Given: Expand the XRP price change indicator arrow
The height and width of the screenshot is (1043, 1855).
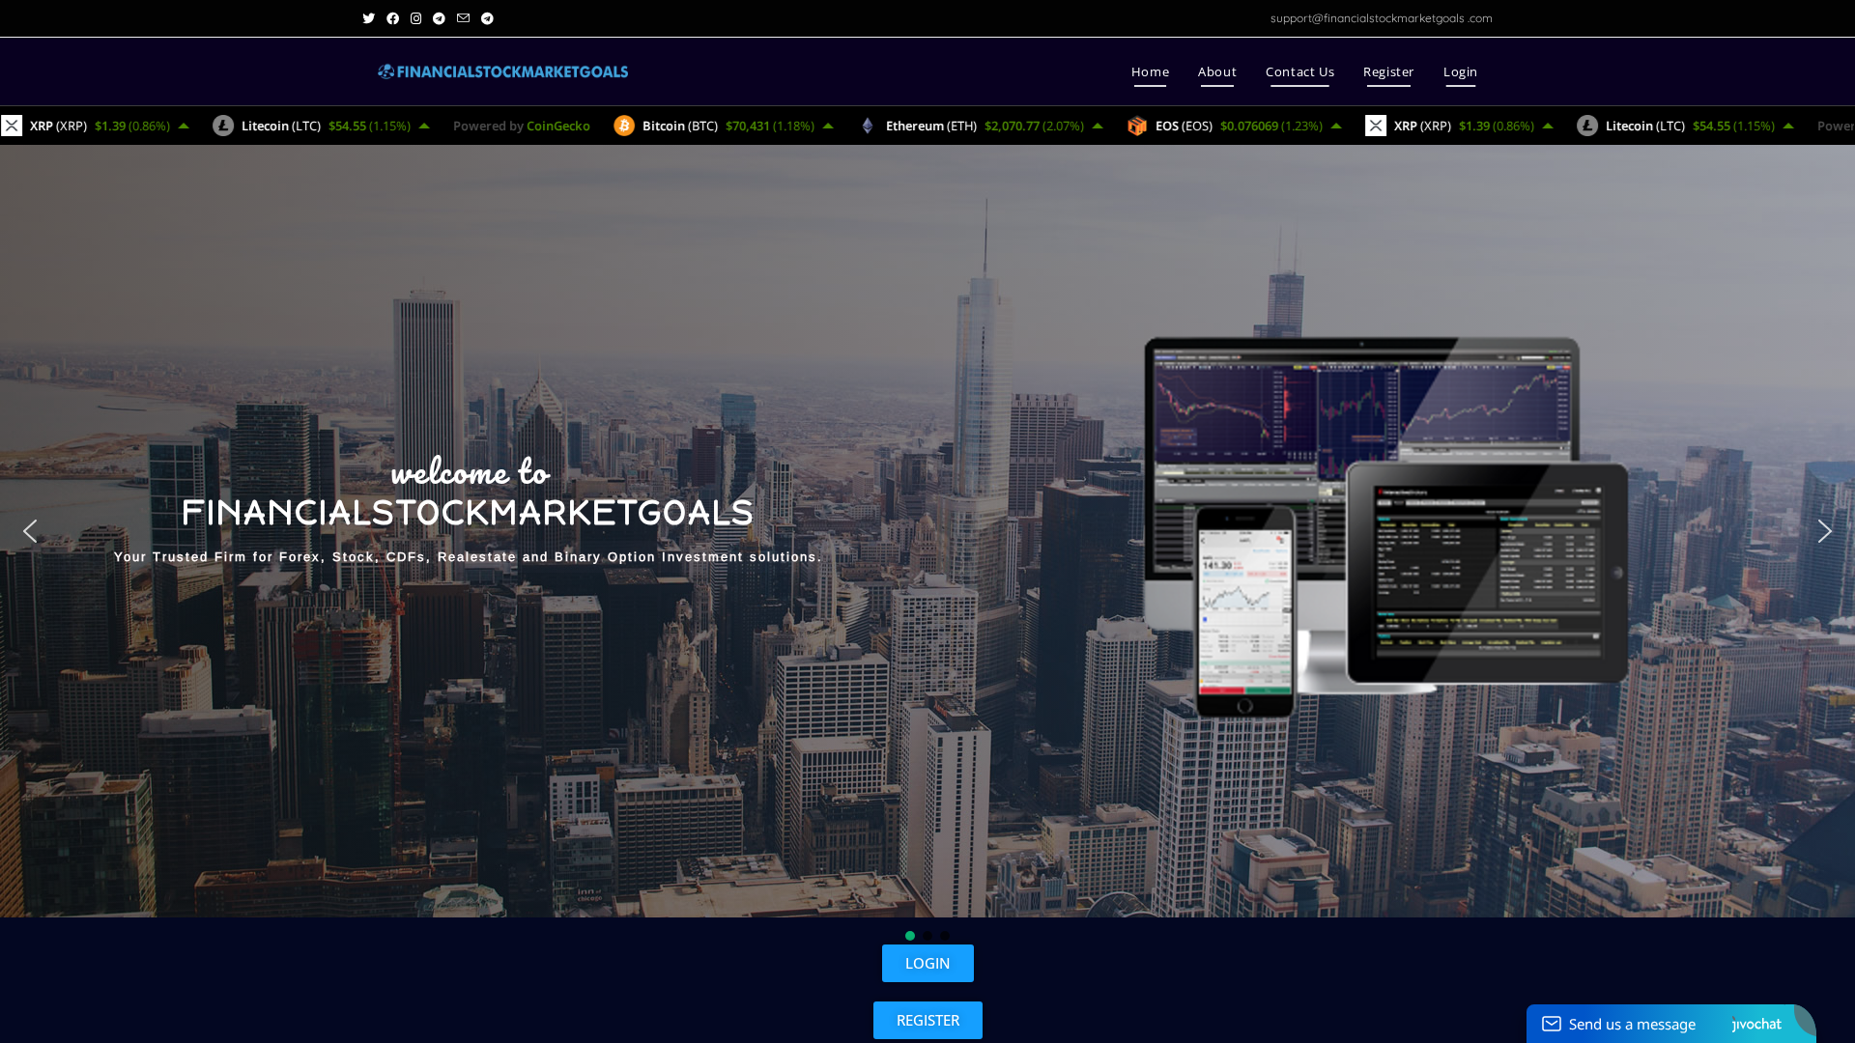Looking at the screenshot, I should pos(183,126).
